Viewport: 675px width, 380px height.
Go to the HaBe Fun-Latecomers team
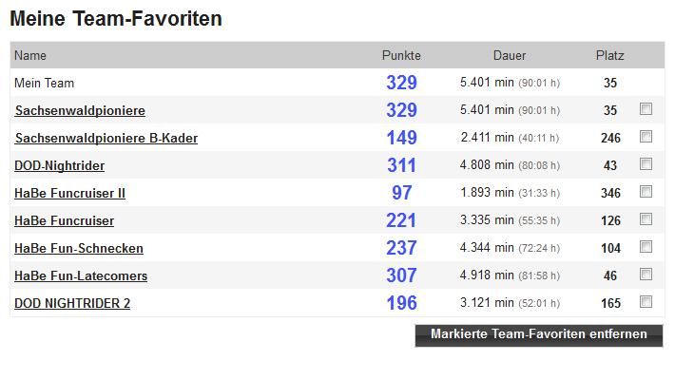[81, 276]
